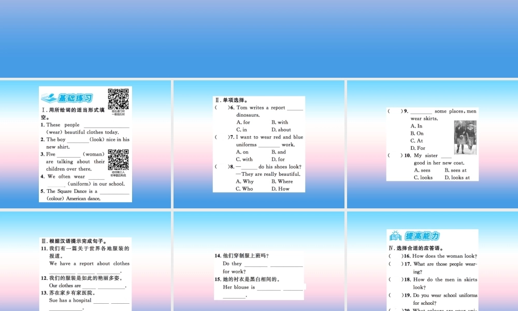518x311 pixels.
Task: Click the text '14. 他们穿制服上班吗?'
Action: click(242, 256)
